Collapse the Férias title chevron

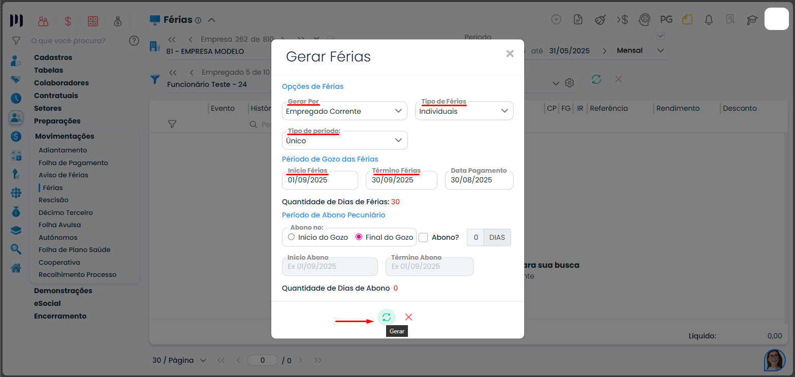click(x=212, y=20)
